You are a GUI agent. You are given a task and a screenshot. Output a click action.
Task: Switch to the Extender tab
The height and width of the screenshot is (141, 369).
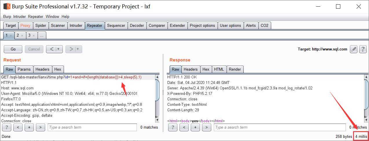[177, 25]
